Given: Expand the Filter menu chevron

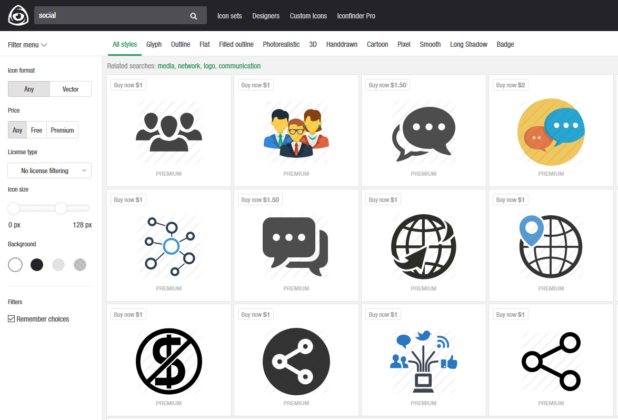Looking at the screenshot, I should click(44, 45).
